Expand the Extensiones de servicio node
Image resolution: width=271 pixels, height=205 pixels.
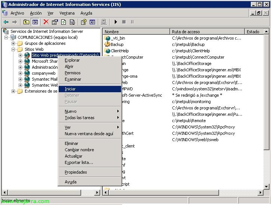point(13,91)
